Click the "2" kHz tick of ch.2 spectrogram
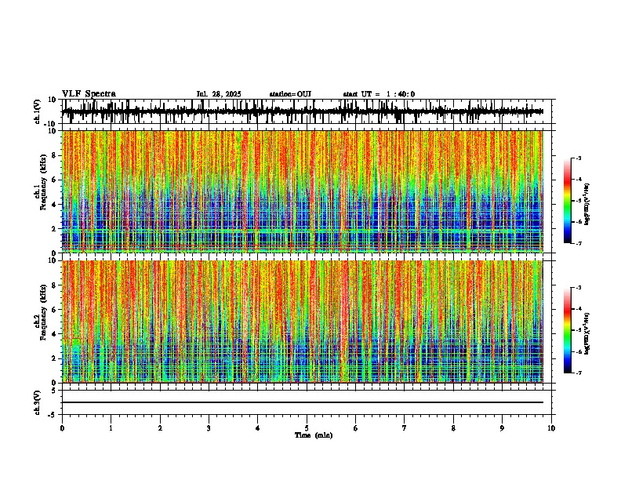The width and height of the screenshot is (621, 480). (54, 358)
